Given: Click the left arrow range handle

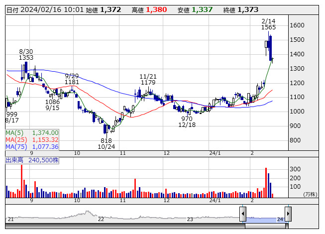Looking at the screenshot, I should click(x=243, y=214).
